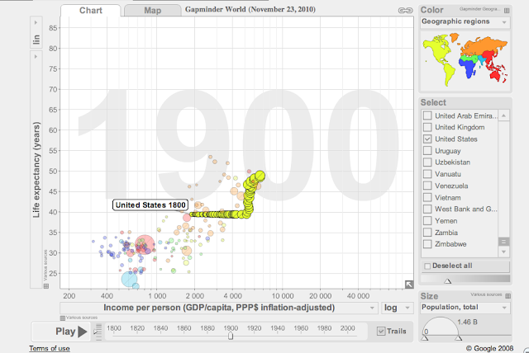Click the large light blue bubble near 25
529x353 pixels.
129,279
